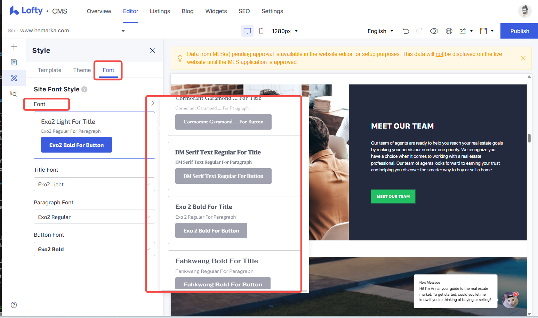Click the preview page scrollbar thumb
The image size is (538, 318).
tap(529, 138)
